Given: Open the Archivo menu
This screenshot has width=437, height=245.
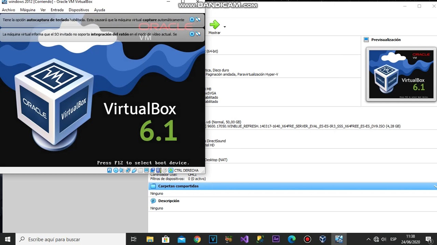Looking at the screenshot, I should (x=9, y=10).
